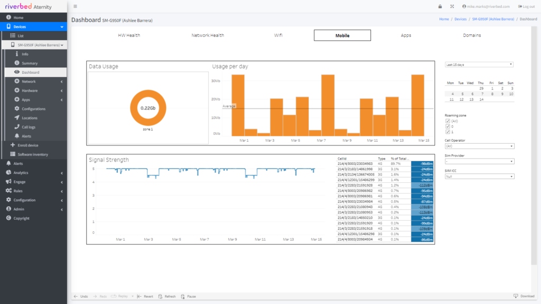Toggle the (All) roaming zone checkbox

pyautogui.click(x=448, y=121)
